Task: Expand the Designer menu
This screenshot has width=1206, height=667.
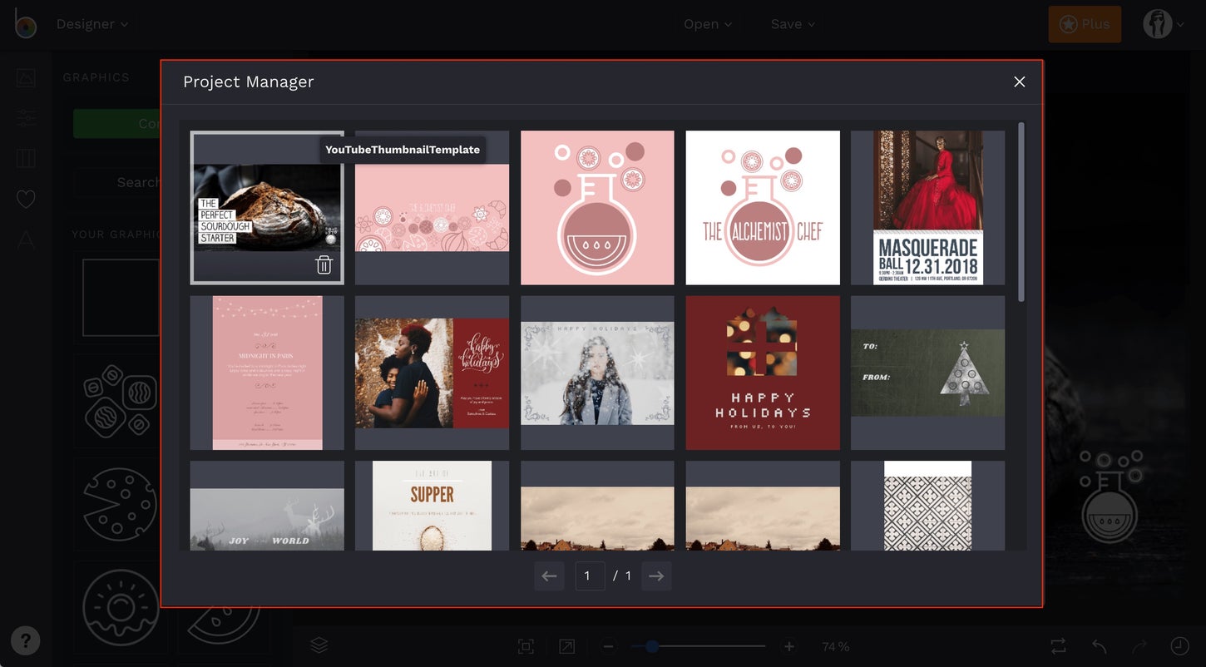Action: pos(91,23)
